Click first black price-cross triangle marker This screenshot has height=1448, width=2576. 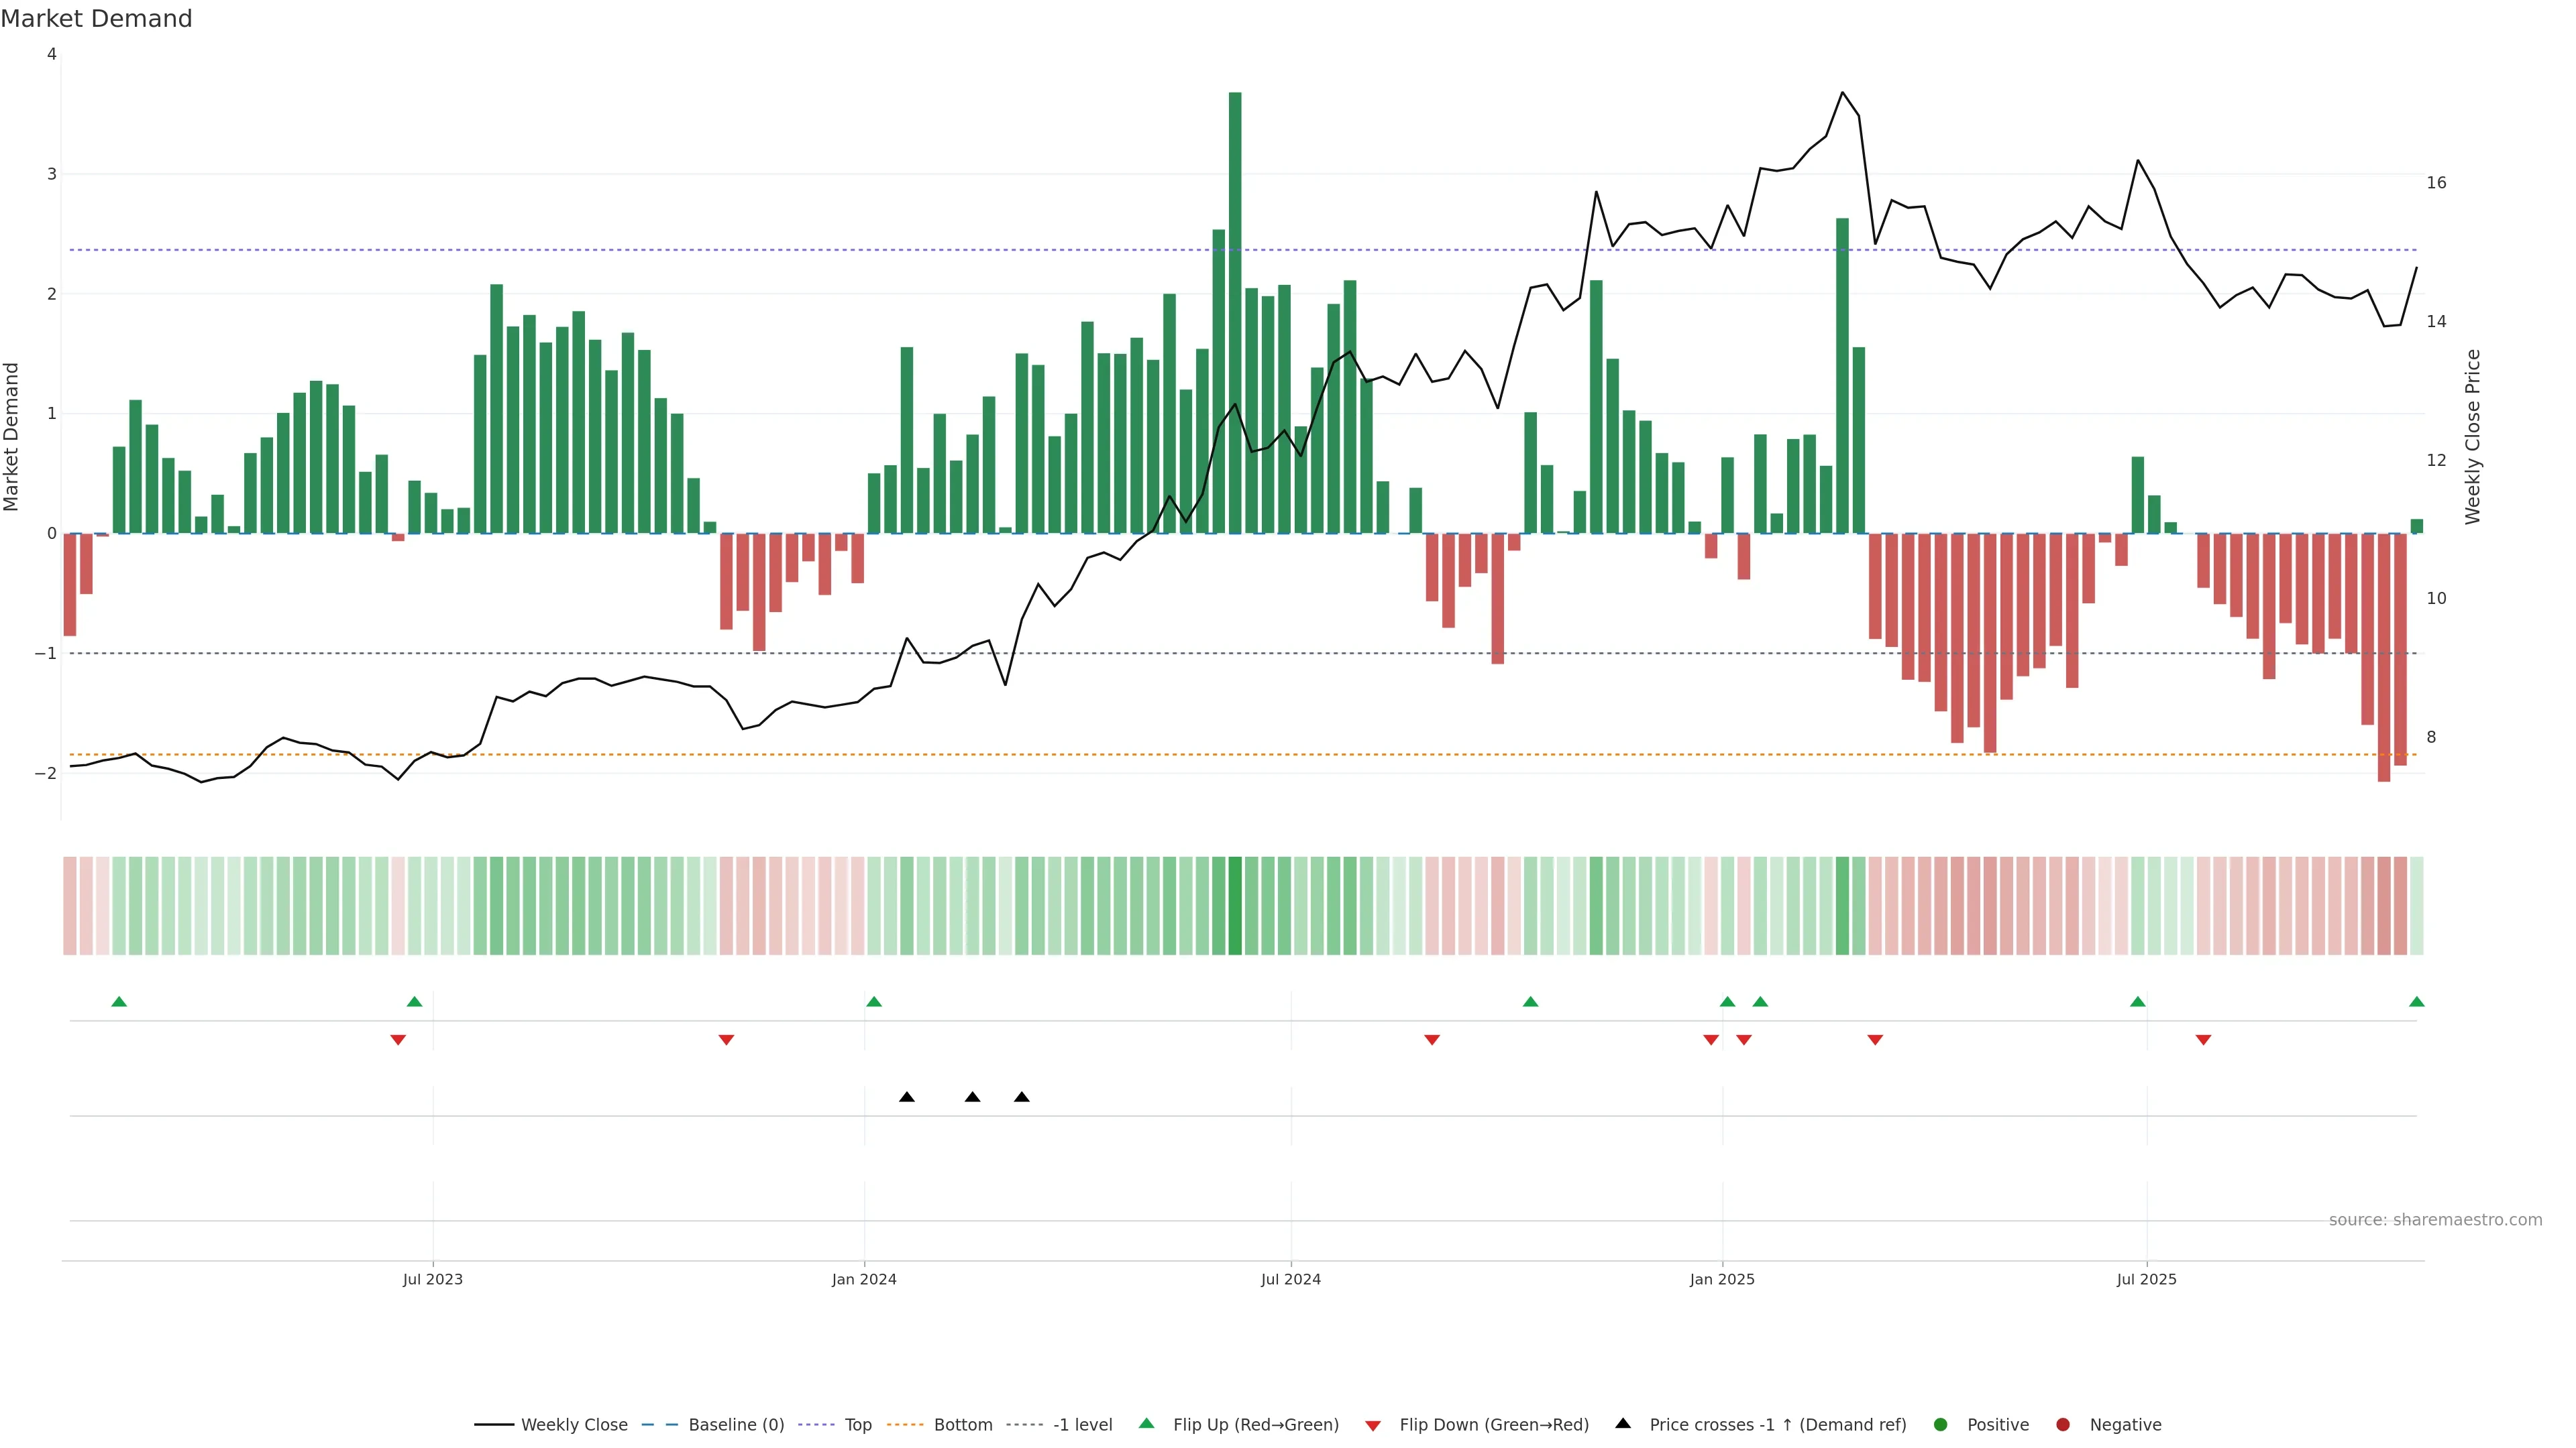coord(907,1097)
